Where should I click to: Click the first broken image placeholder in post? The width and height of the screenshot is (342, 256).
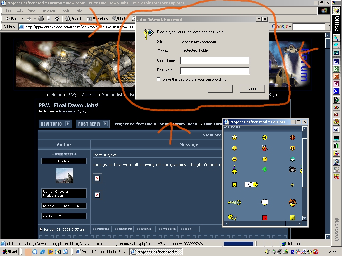tap(97, 178)
